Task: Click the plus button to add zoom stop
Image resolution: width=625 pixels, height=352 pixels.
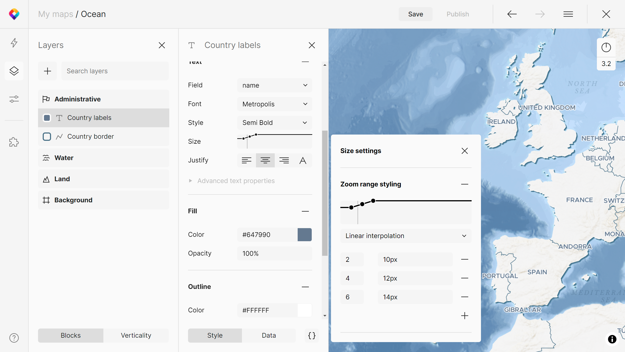Action: point(465,315)
